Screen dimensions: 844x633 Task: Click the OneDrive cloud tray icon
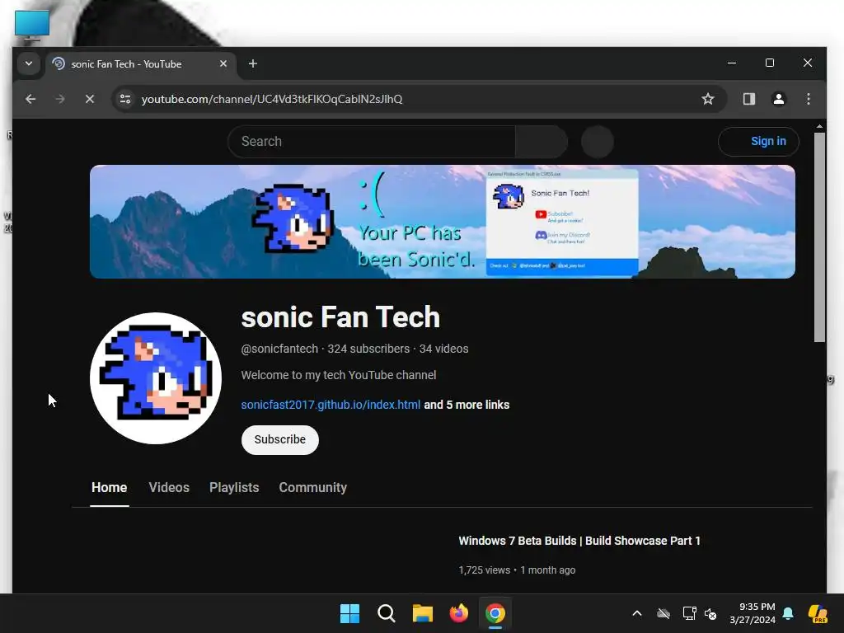pos(663,613)
